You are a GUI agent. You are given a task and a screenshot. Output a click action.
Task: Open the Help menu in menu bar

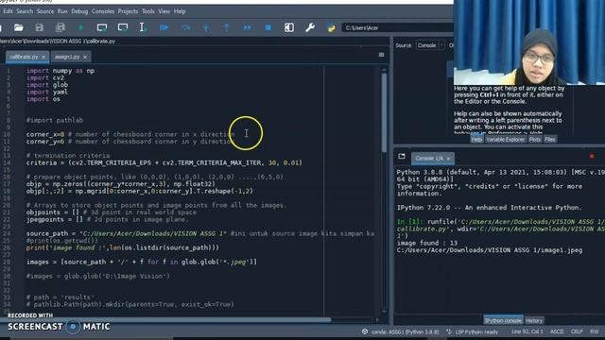point(180,11)
